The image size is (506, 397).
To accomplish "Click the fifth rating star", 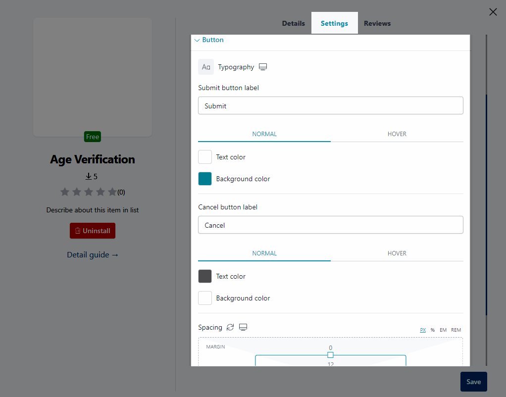I will pyautogui.click(x=112, y=192).
